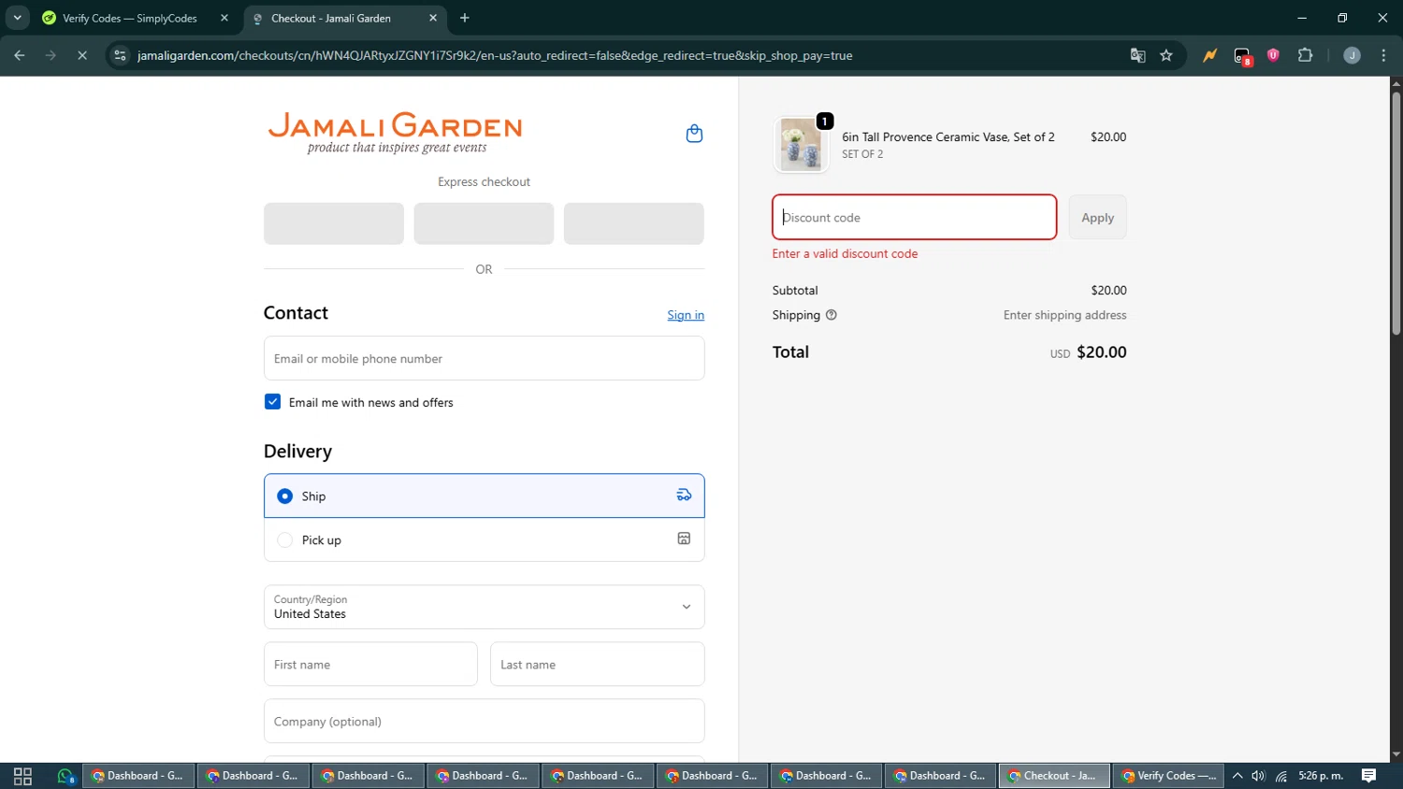This screenshot has height=789, width=1403.
Task: Click the Sign in link
Action: pyautogui.click(x=686, y=315)
